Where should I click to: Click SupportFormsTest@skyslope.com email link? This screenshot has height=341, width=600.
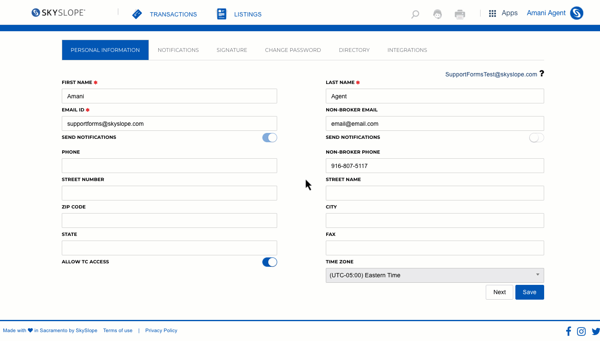491,74
